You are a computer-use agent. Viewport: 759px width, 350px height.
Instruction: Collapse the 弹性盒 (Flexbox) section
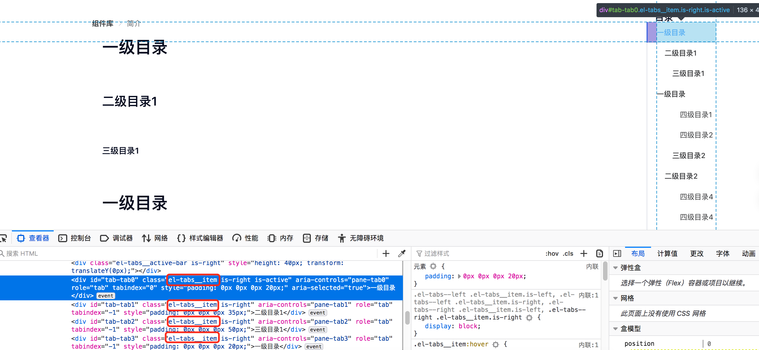pyautogui.click(x=615, y=268)
